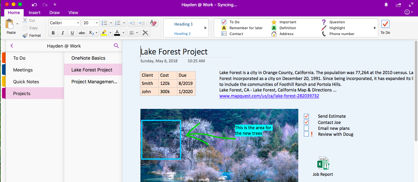Open the search magnifier in the notebook pane
Image resolution: width=418 pixels, height=182 pixels.
click(x=116, y=46)
